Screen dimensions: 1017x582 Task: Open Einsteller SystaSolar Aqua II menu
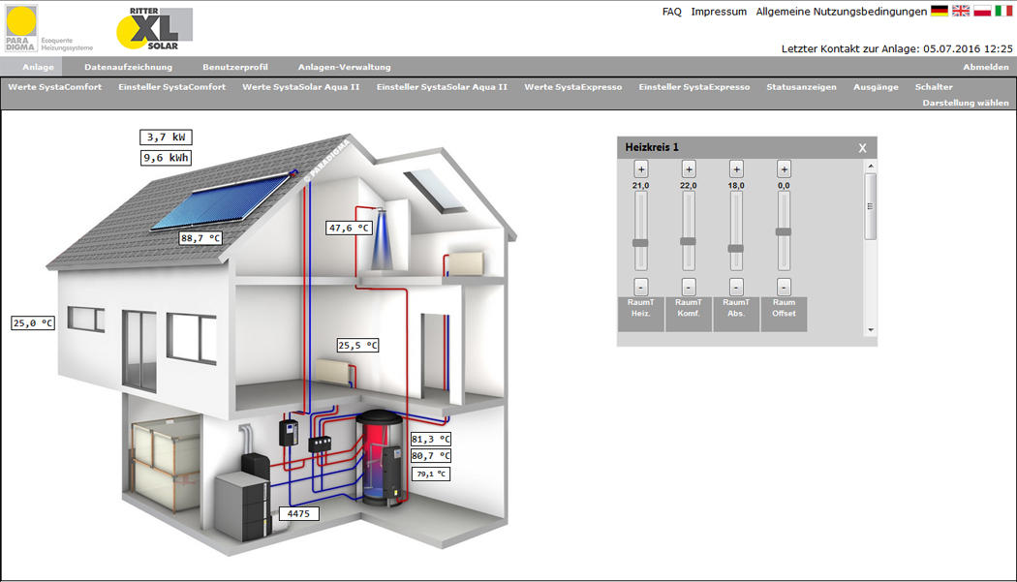[x=442, y=87]
